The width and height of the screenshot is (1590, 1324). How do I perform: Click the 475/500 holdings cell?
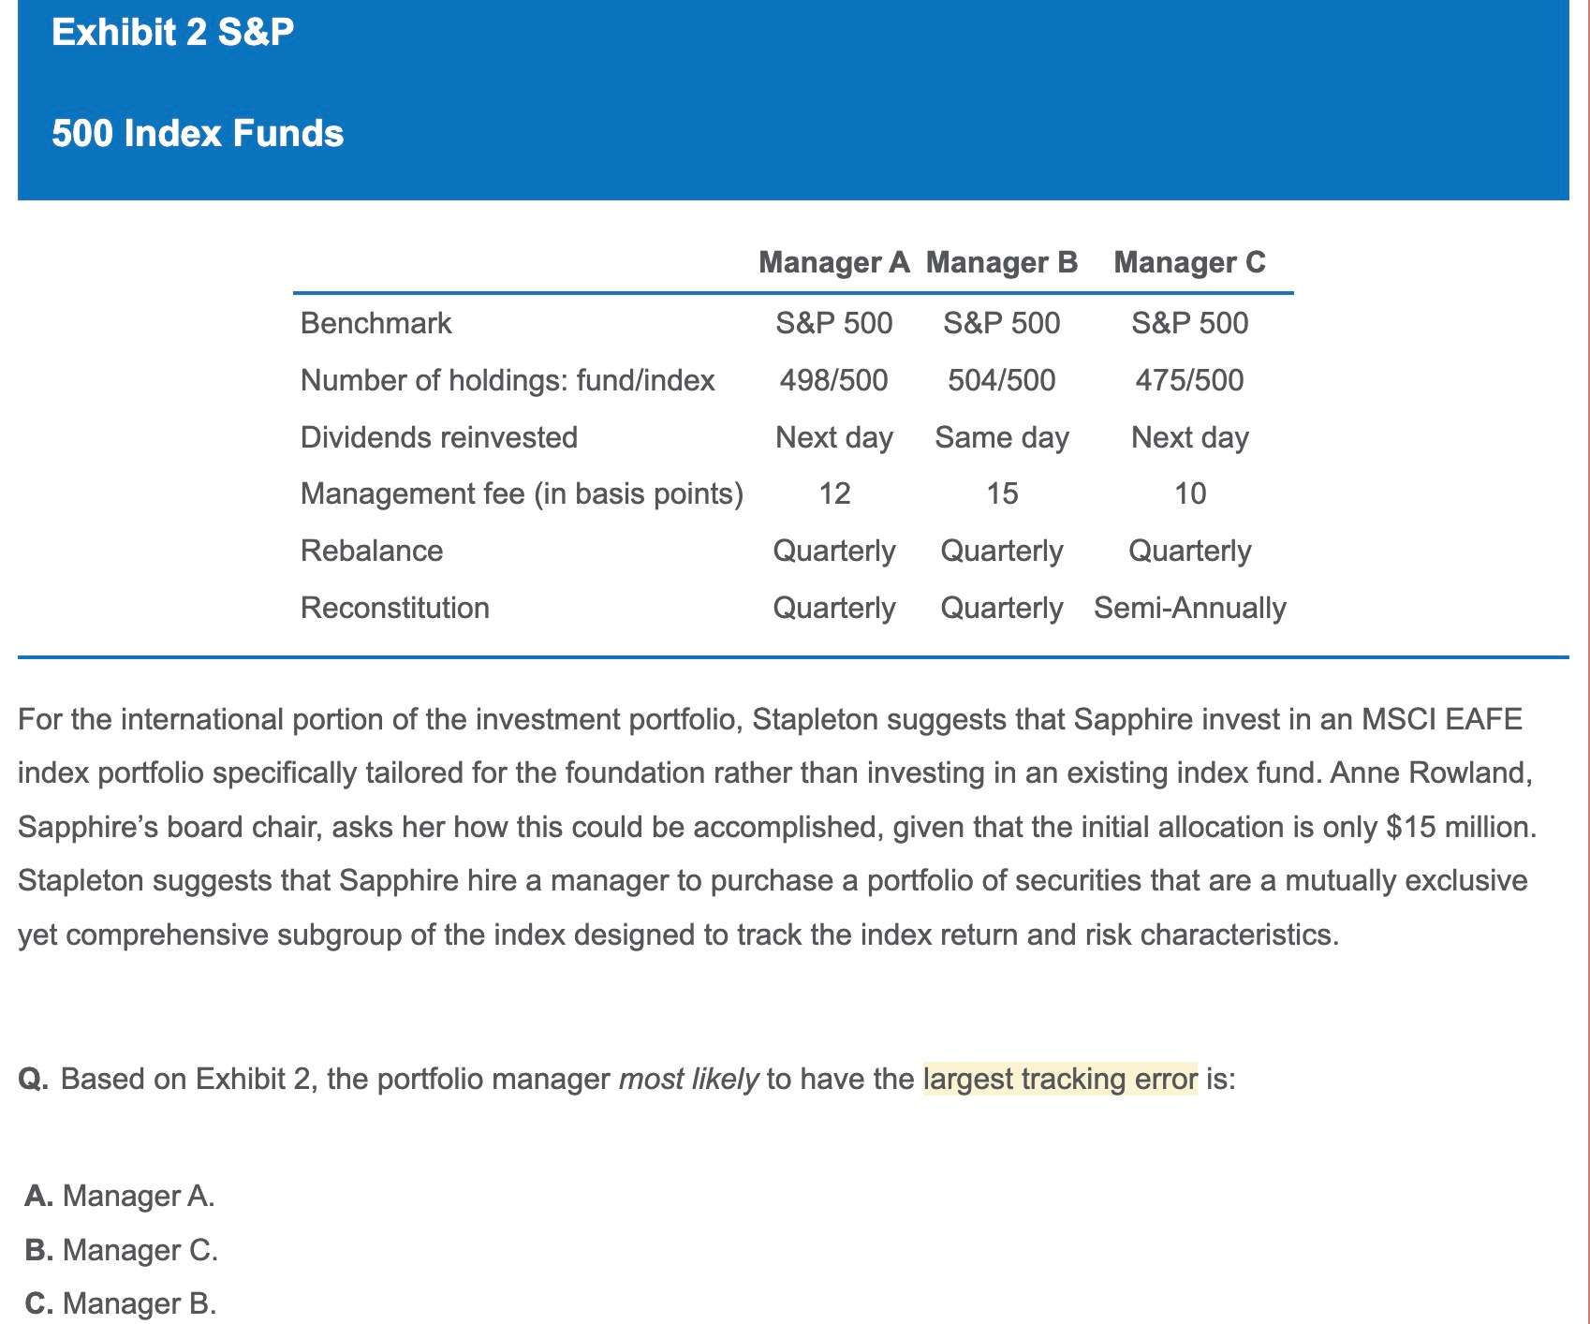pyautogui.click(x=1189, y=380)
